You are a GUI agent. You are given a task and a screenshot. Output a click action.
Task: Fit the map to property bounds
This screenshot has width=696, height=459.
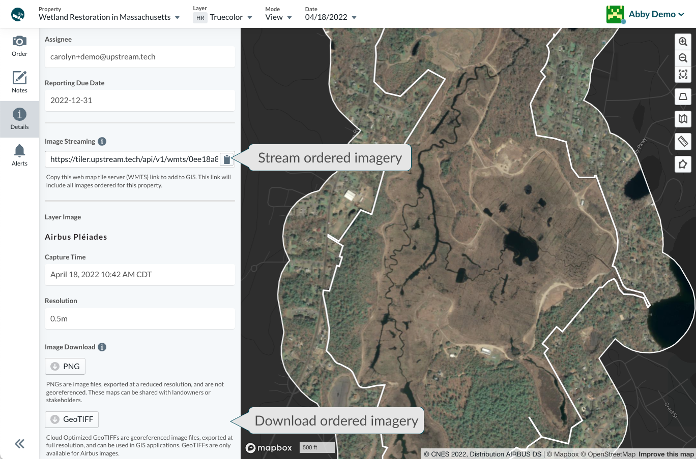tap(683, 75)
